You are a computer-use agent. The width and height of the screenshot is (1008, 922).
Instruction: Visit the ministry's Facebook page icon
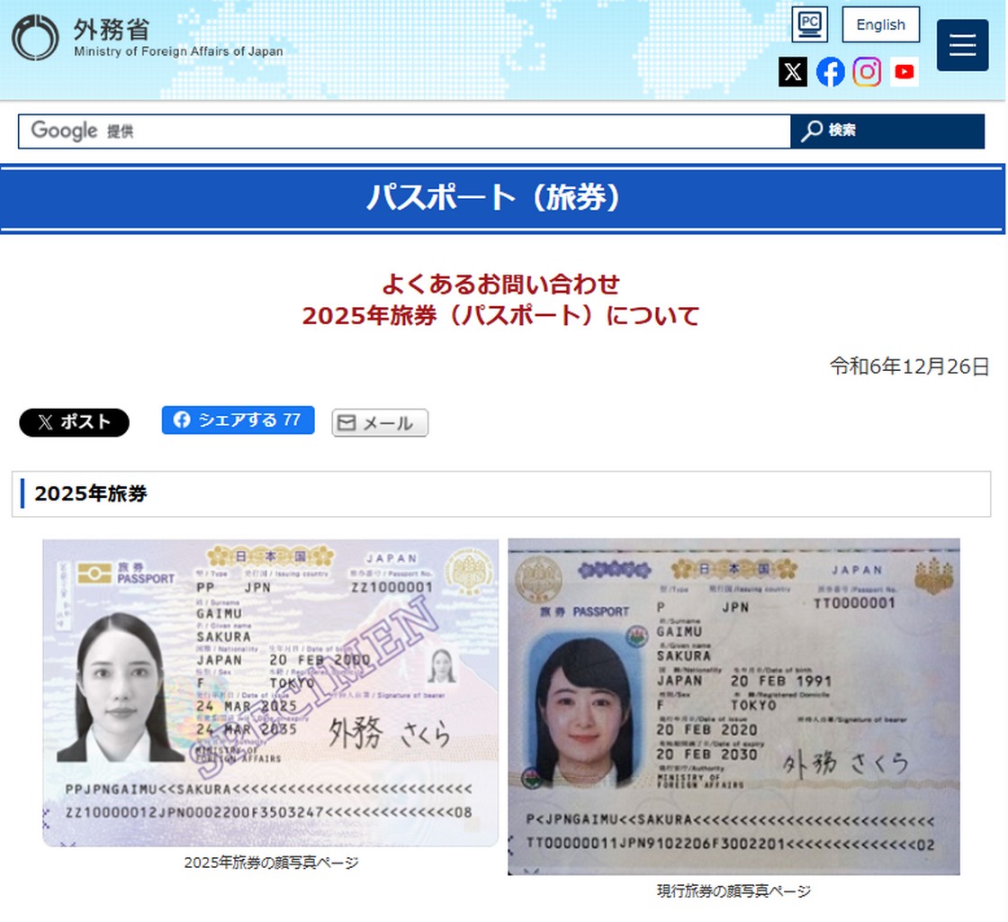tap(831, 71)
